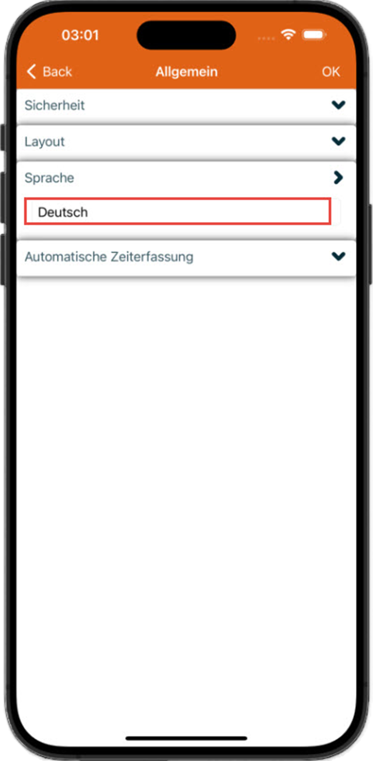Open the Automatische Zeiterfassung section label

(109, 257)
